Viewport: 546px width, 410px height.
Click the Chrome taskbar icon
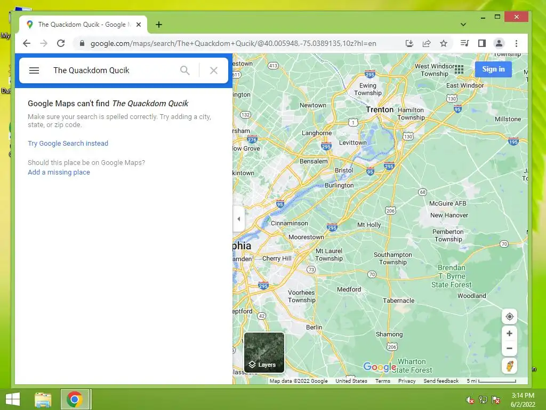(x=75, y=399)
